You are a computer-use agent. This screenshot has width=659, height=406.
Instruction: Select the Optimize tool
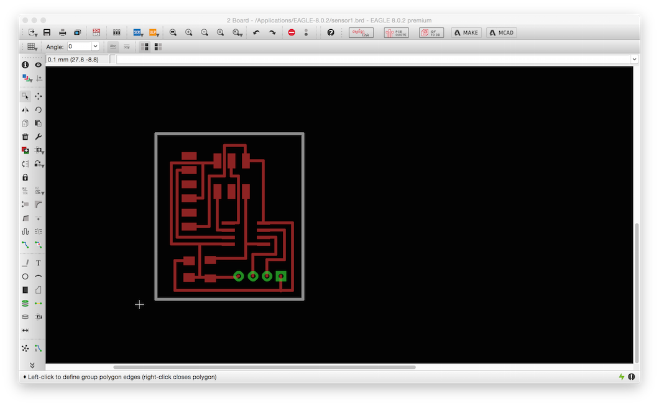click(39, 219)
